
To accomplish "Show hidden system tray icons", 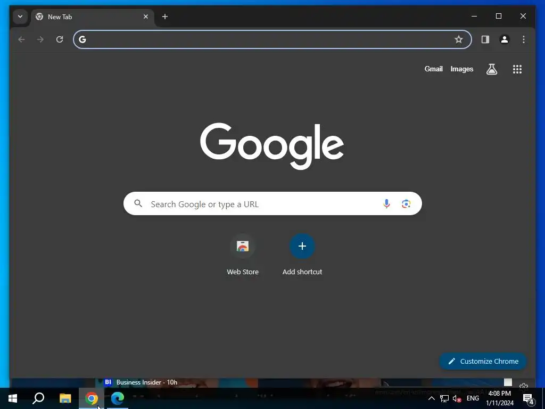I will coord(431,398).
